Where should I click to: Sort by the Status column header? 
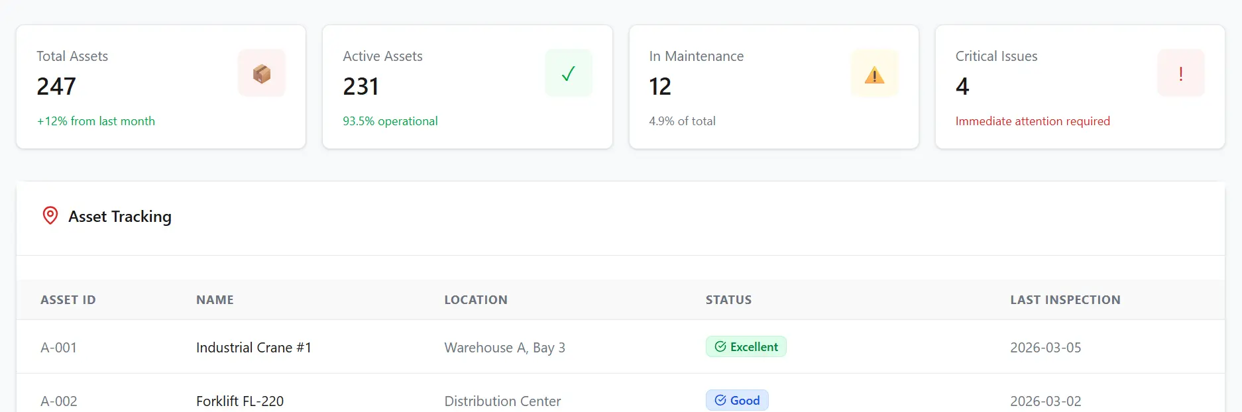tap(728, 300)
